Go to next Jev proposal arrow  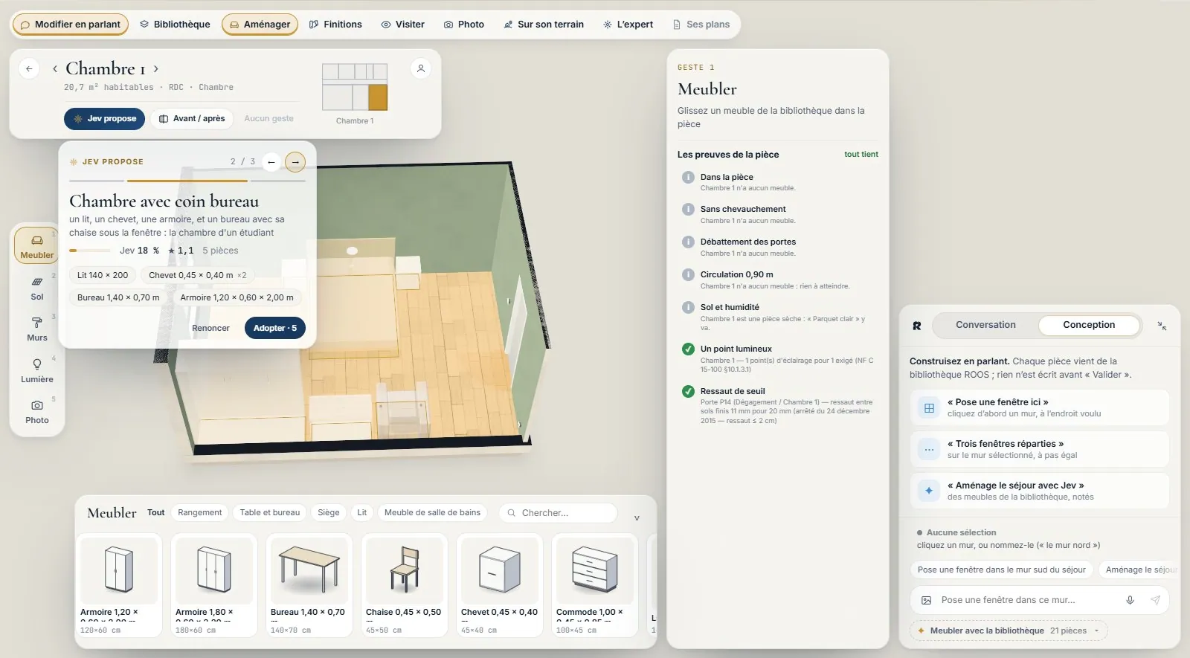point(295,161)
